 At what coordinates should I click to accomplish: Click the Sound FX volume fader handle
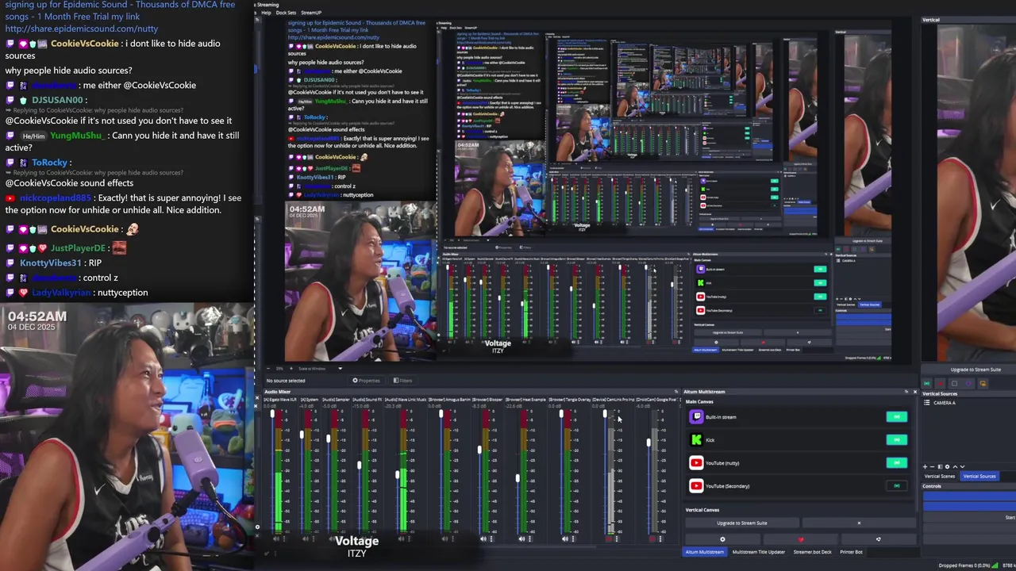tap(359, 466)
